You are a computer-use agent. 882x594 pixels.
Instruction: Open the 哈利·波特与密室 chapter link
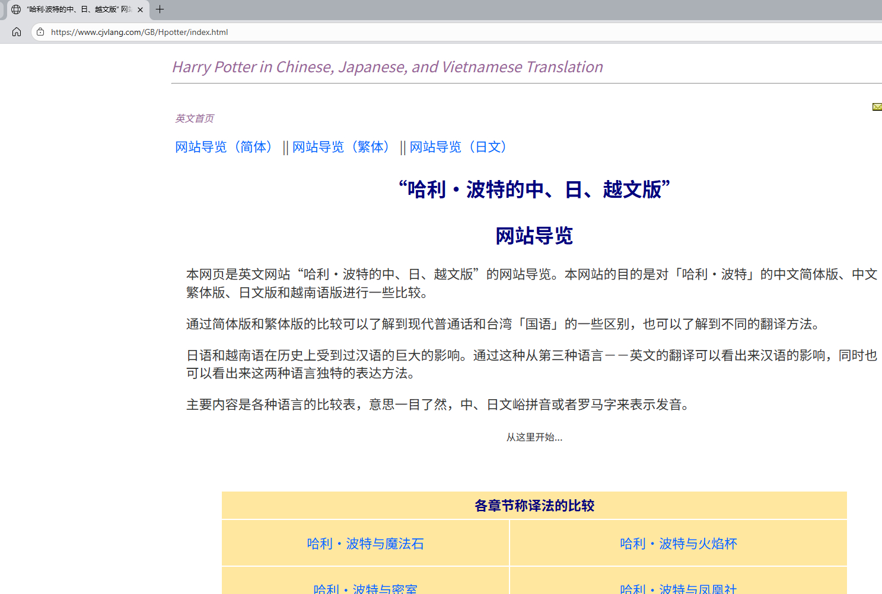coord(365,588)
